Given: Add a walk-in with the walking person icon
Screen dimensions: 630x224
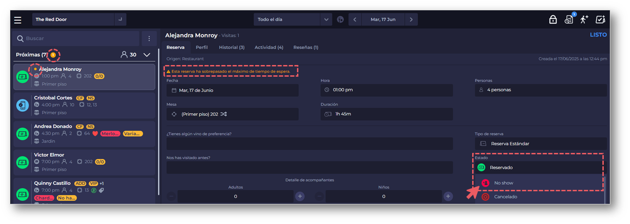Looking at the screenshot, I should [x=584, y=20].
